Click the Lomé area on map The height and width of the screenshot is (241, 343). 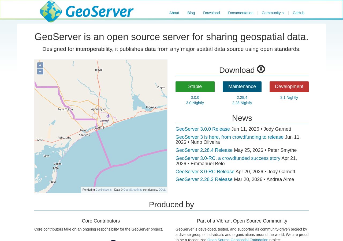pyautogui.click(x=100, y=127)
